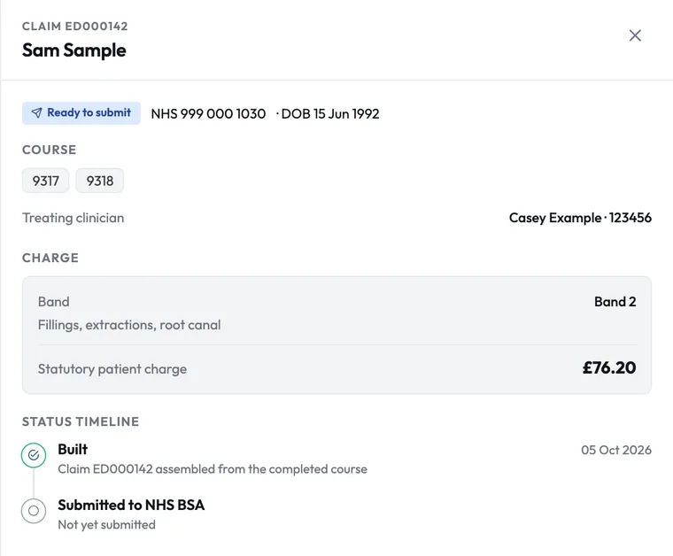Select course code chip 9317

45,181
